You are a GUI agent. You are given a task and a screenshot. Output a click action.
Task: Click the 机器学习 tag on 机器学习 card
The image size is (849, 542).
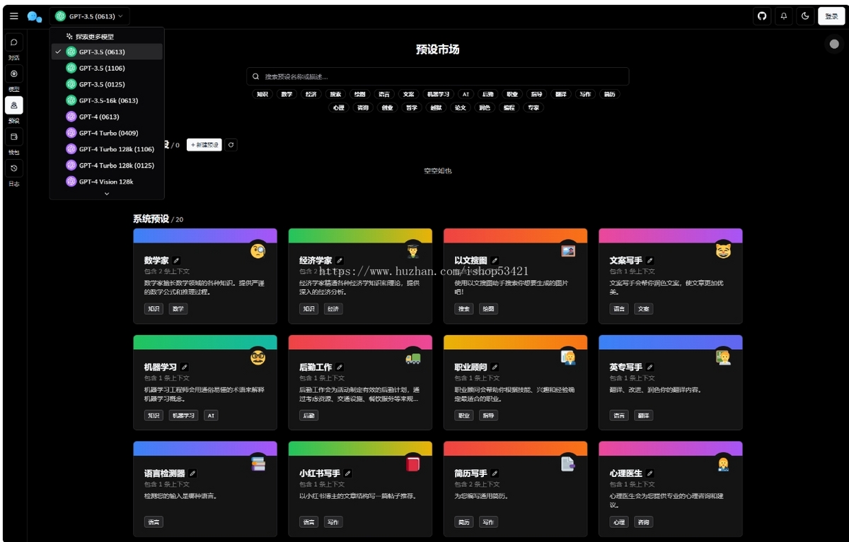[183, 416]
